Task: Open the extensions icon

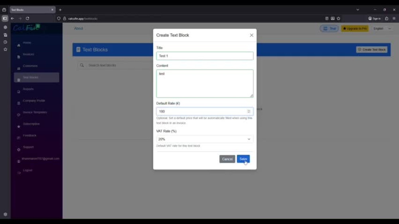Action: (x=387, y=19)
